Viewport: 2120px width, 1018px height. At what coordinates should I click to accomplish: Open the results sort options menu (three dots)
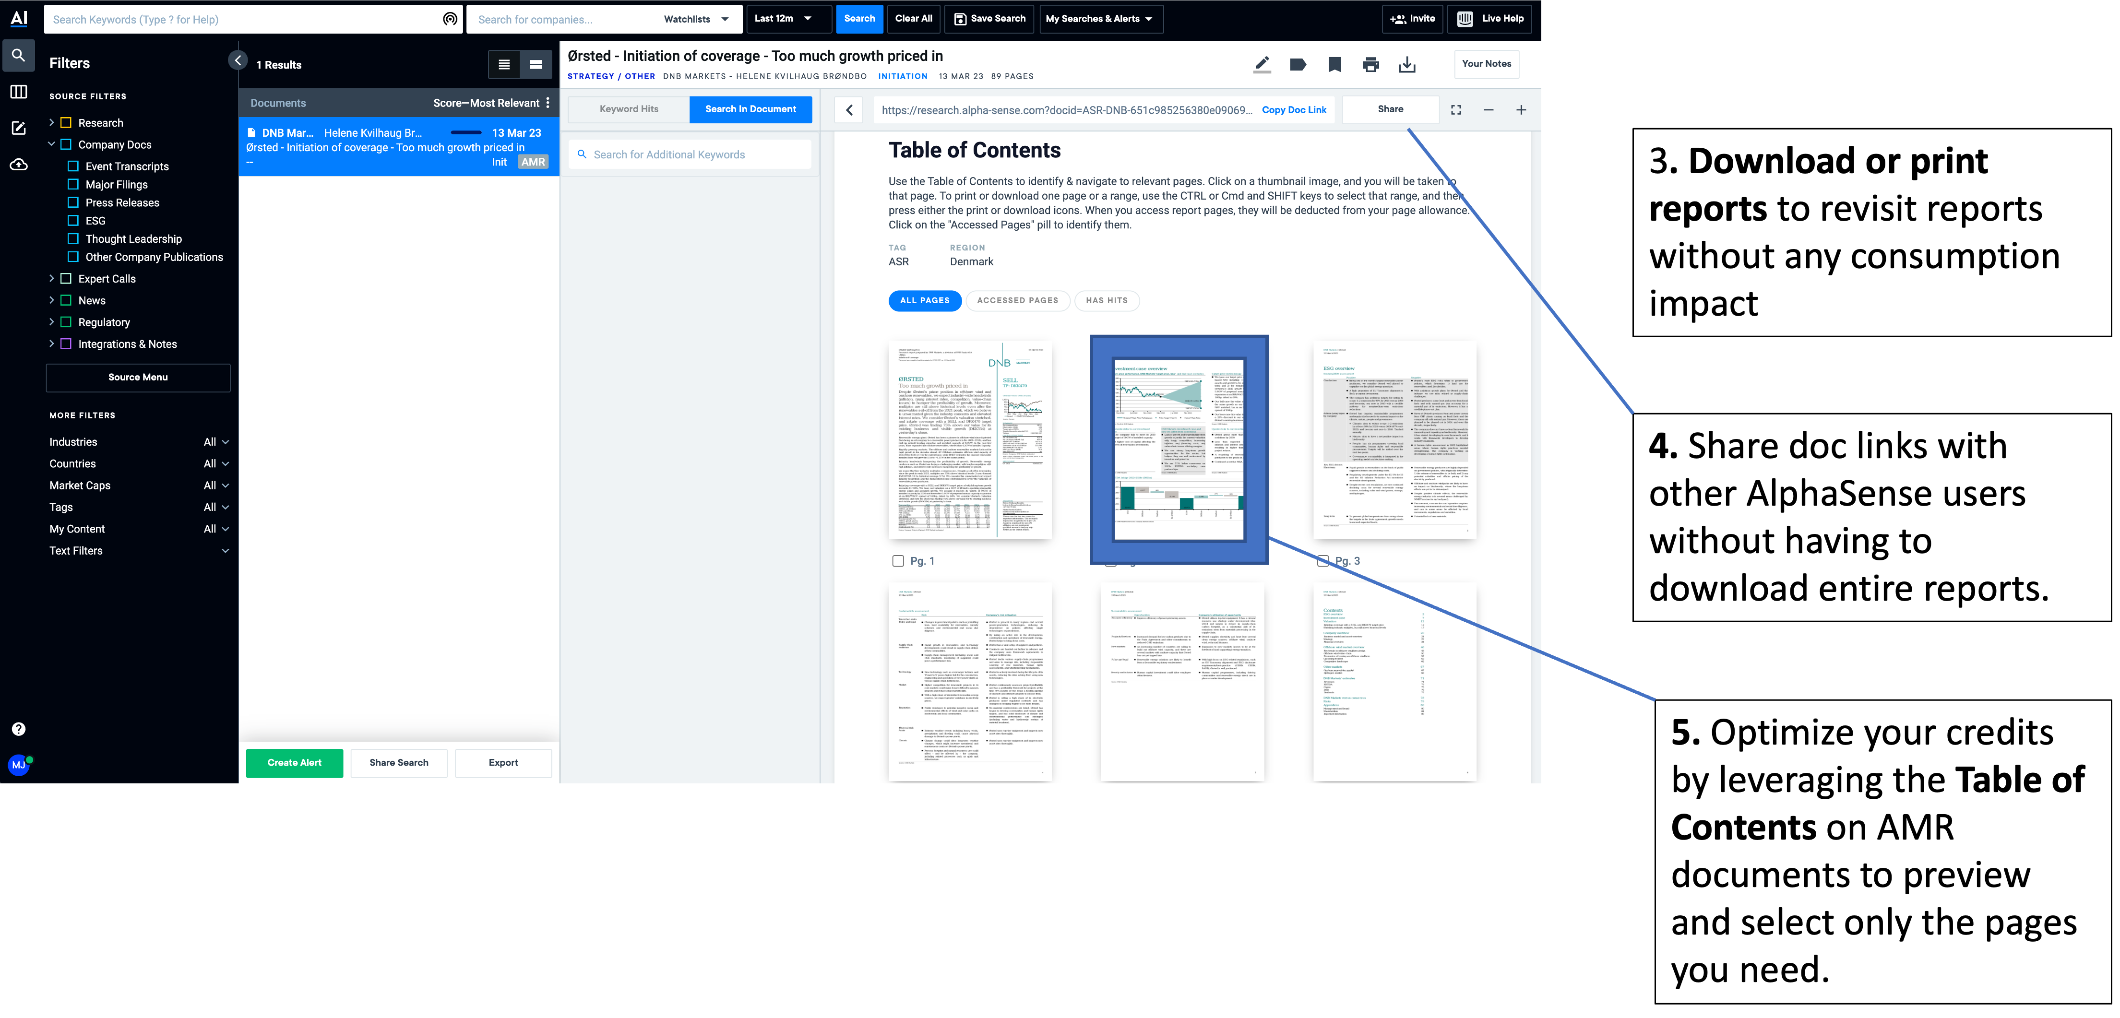[x=548, y=103]
